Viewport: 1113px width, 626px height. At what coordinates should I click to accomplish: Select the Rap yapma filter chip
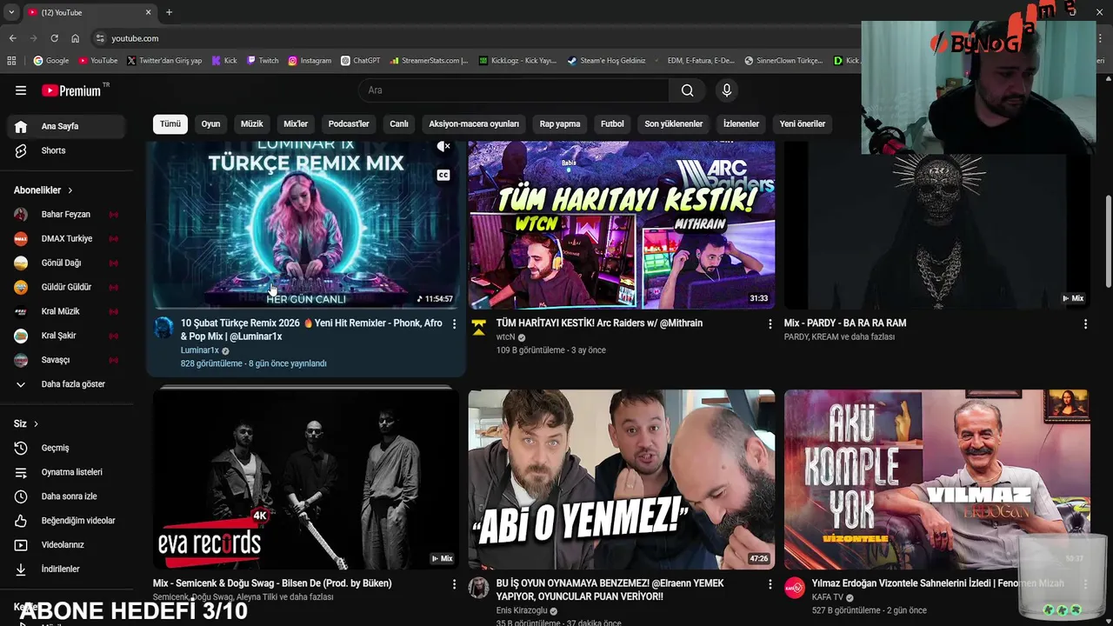[560, 123]
